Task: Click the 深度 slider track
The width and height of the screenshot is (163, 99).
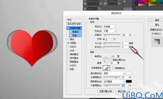Action: [x=112, y=35]
